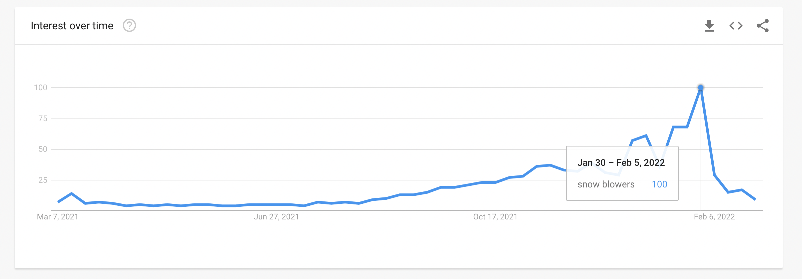The width and height of the screenshot is (802, 279).
Task: Click the 'Interest over time' heading
Action: 72,26
